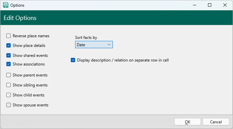Open the Sort facts by dropdown
The image size is (233, 129).
tap(94, 45)
